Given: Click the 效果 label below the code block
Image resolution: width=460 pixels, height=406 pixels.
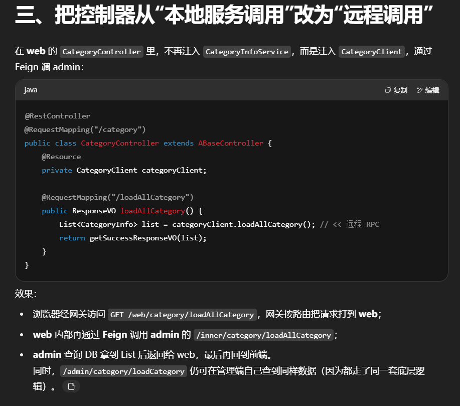Looking at the screenshot, I should [x=26, y=294].
